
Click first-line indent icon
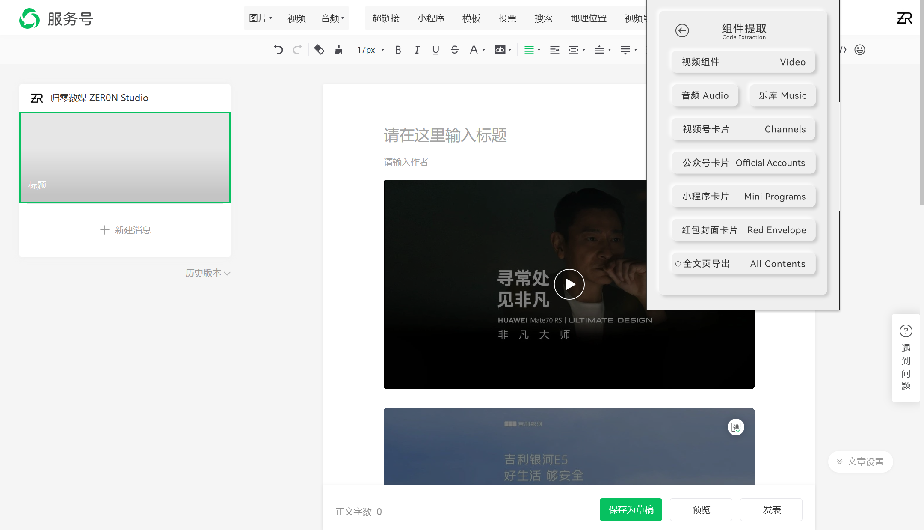pos(555,50)
